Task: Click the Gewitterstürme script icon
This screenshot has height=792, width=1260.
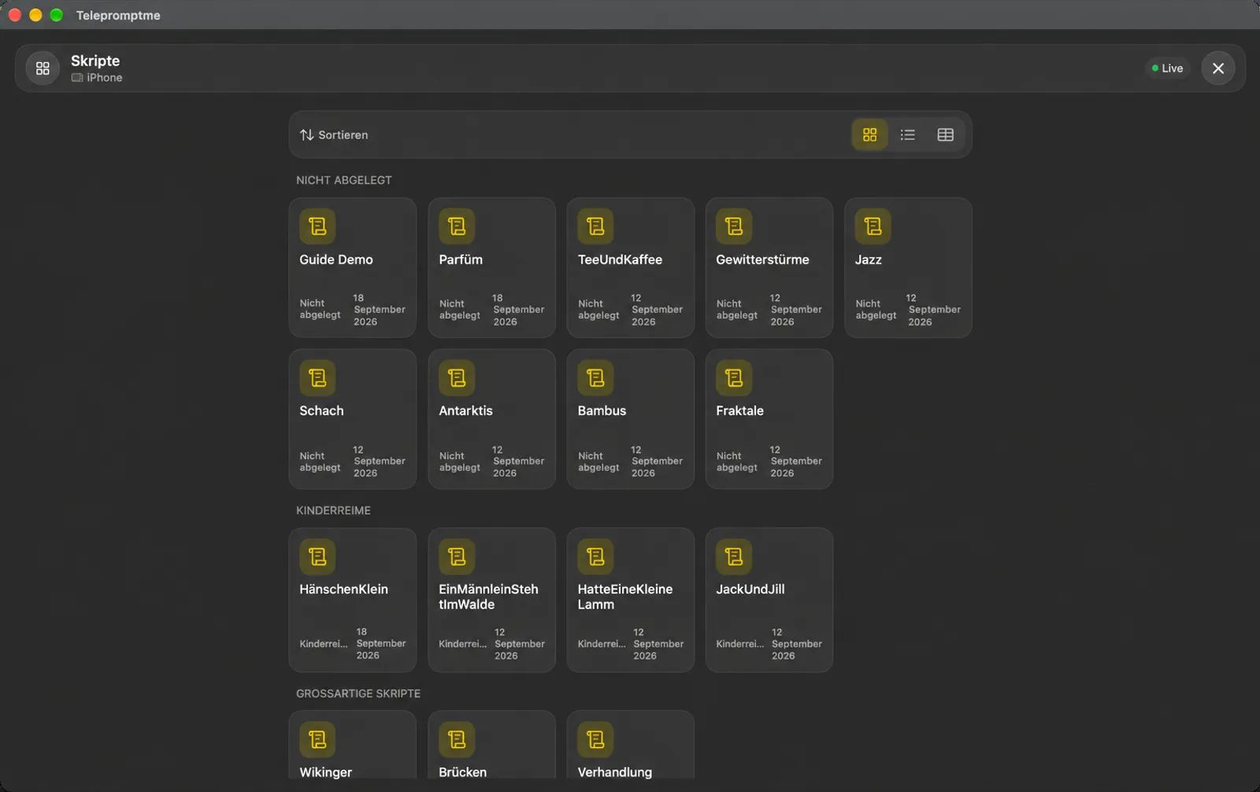Action: click(x=734, y=227)
